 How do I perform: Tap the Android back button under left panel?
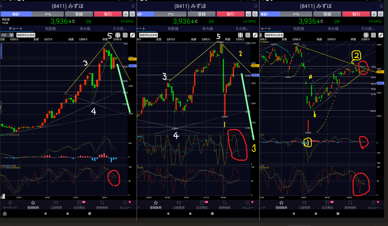45,213
